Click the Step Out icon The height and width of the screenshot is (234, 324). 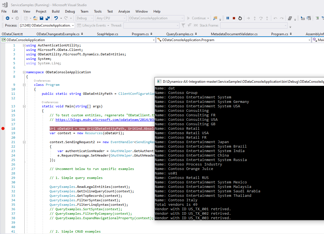tap(267, 18)
